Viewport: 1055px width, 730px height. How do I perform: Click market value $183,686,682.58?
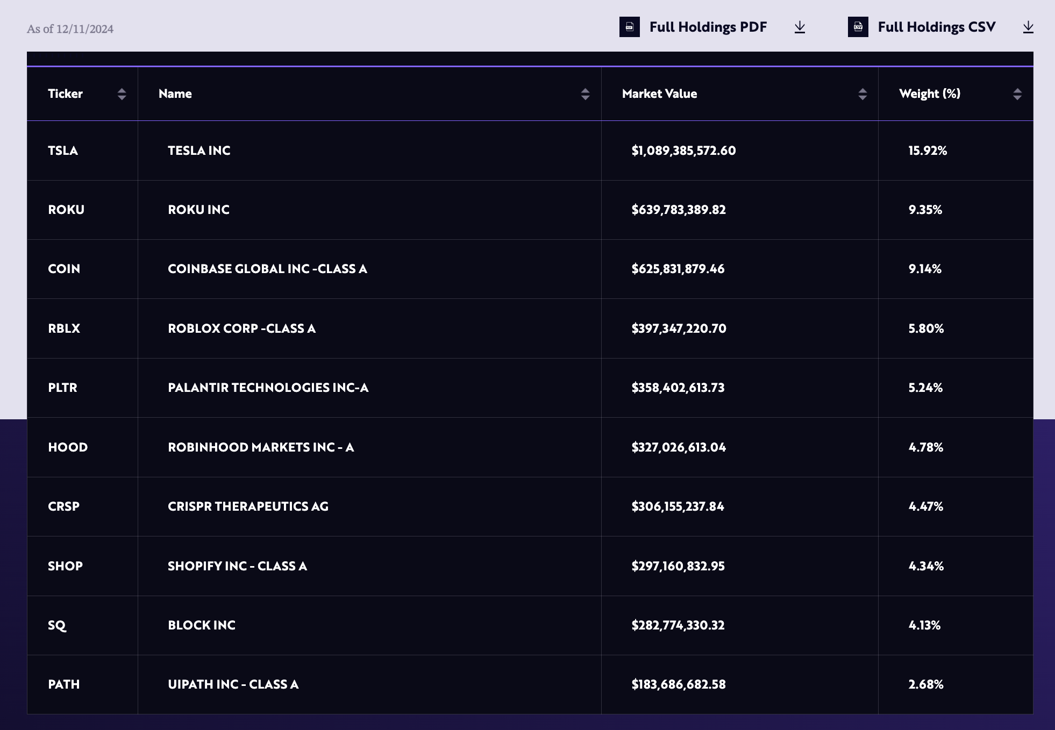tap(679, 684)
